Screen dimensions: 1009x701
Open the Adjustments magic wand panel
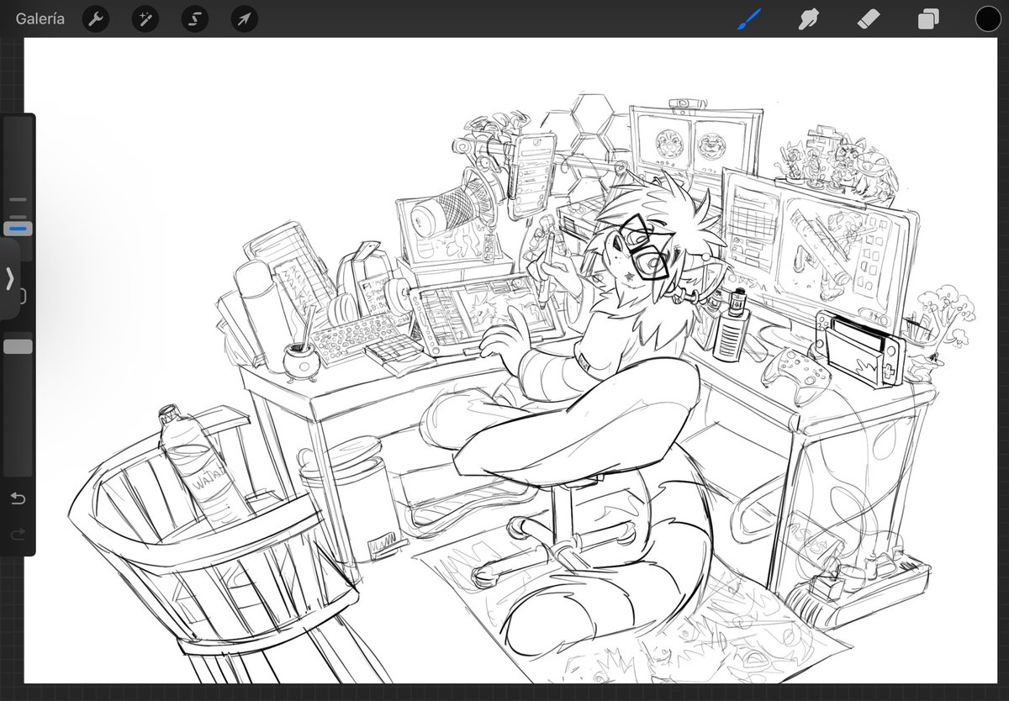click(x=145, y=18)
